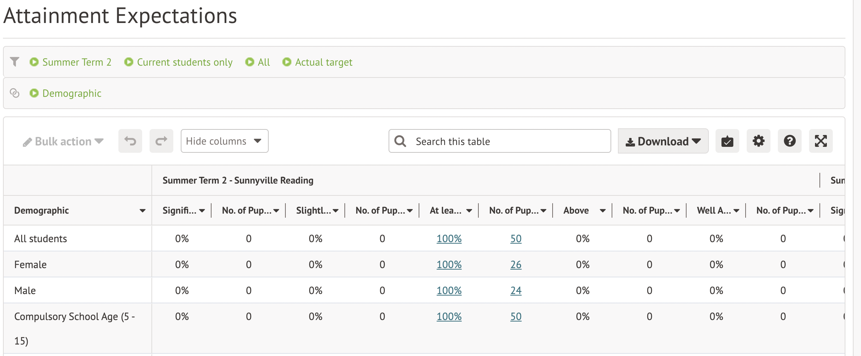Image resolution: width=861 pixels, height=356 pixels.
Task: Select the Demographic grouping option
Action: click(x=65, y=93)
